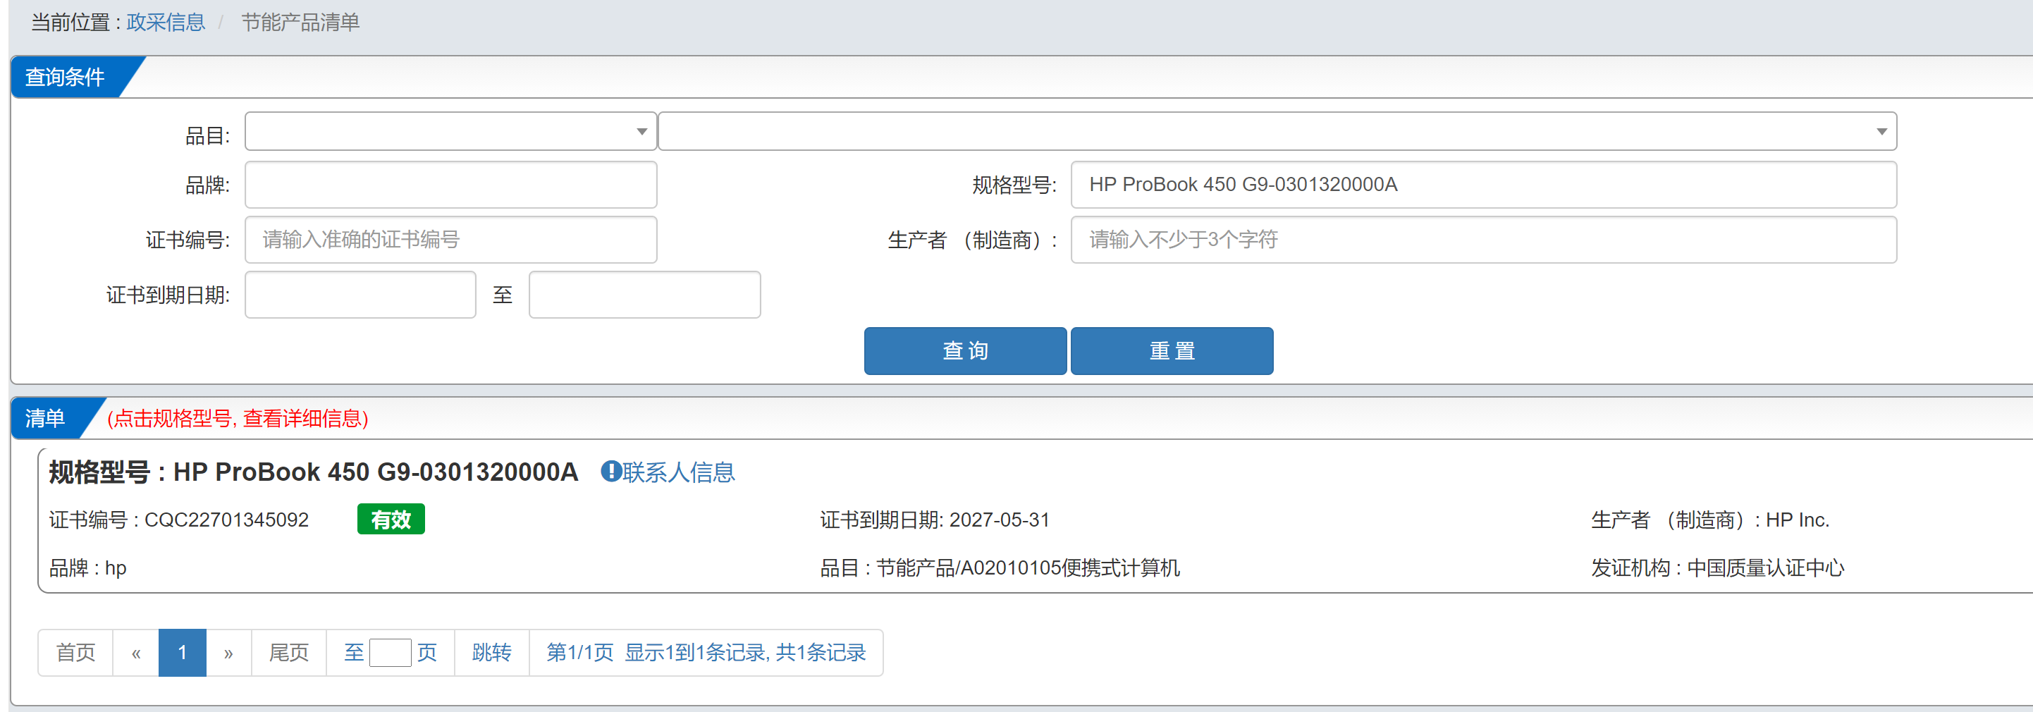Click the « previous page button
The width and height of the screenshot is (2033, 712).
coord(136,653)
